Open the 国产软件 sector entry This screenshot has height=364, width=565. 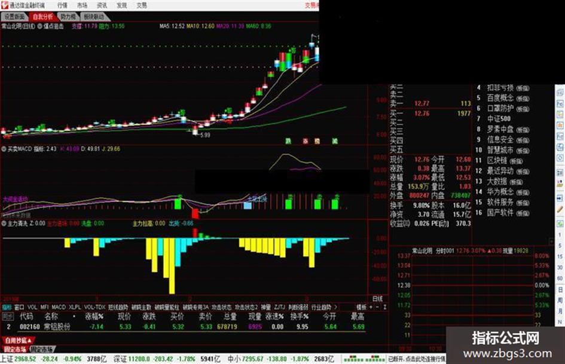(x=508, y=213)
